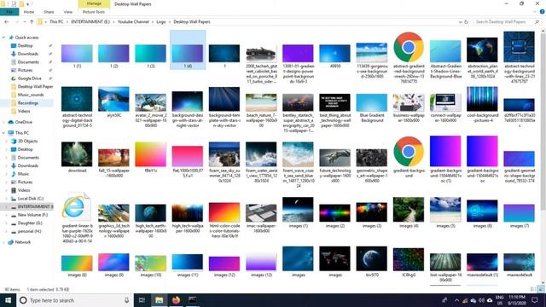Select the ICBhgG colorful thumbnail

click(x=409, y=259)
